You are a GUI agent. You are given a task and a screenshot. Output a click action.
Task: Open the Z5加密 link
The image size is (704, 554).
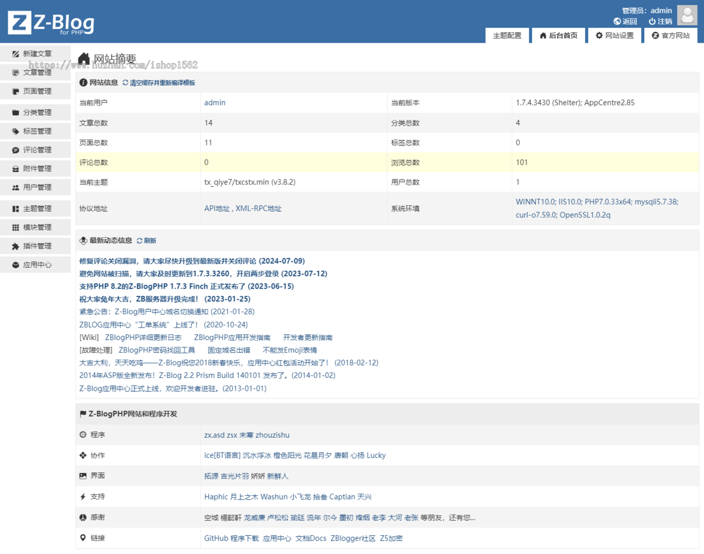tap(391, 538)
